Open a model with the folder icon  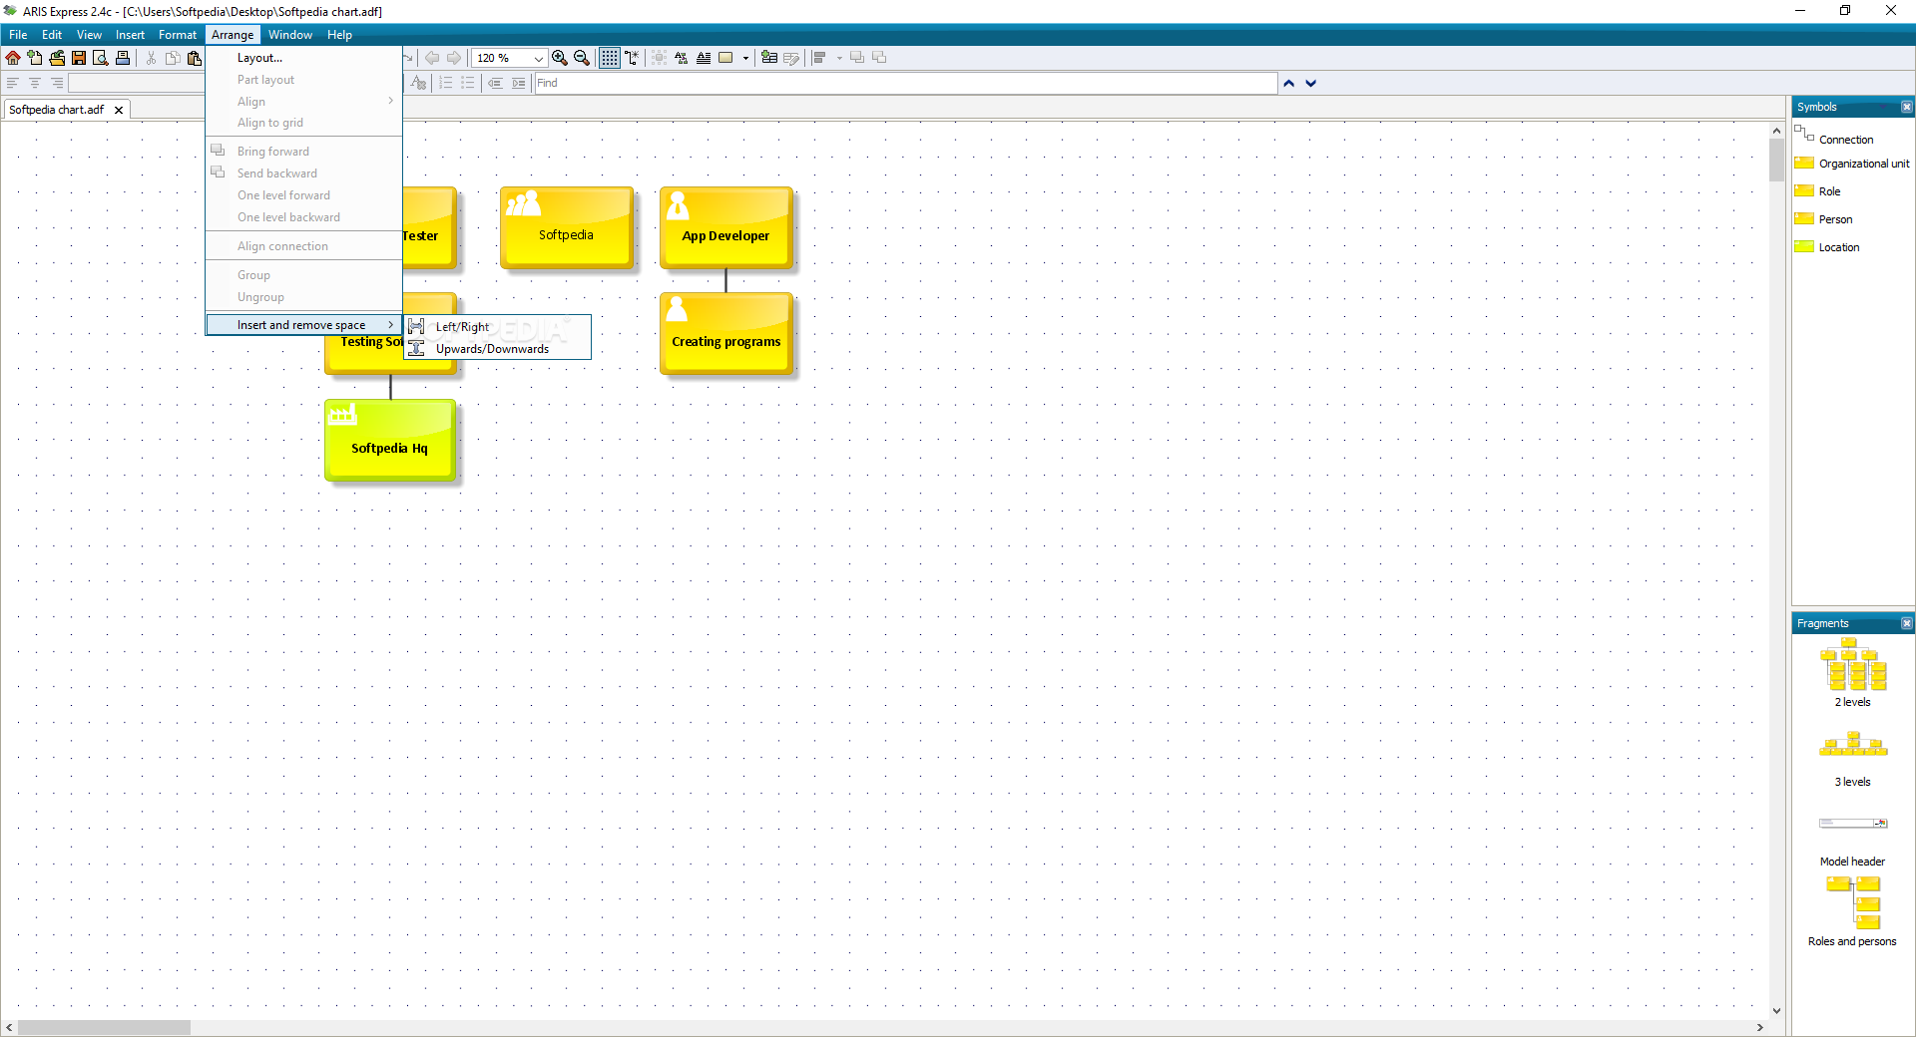57,58
